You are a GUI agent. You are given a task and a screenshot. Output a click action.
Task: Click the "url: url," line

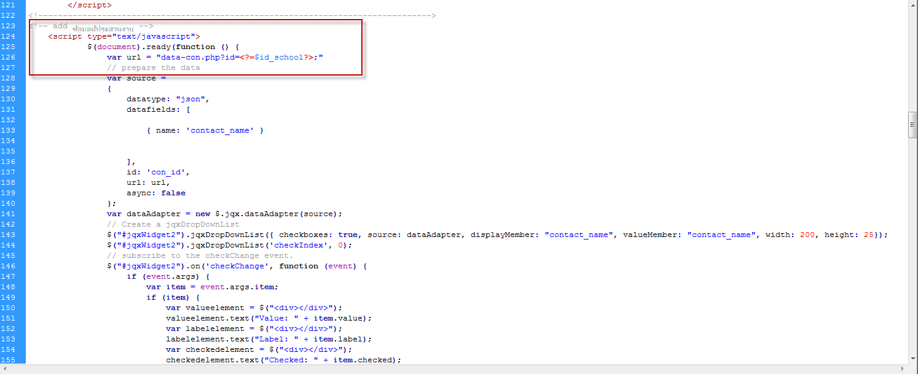pos(149,182)
